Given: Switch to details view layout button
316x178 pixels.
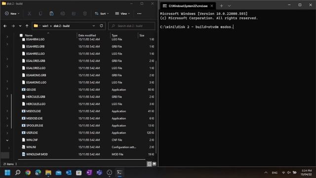Looking at the screenshot, I should [149, 164].
